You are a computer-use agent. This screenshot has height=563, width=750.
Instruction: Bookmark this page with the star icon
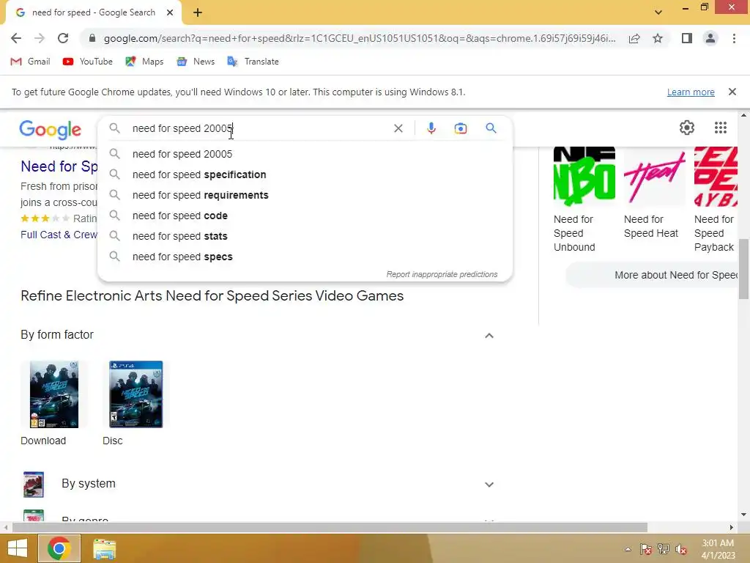point(658,38)
